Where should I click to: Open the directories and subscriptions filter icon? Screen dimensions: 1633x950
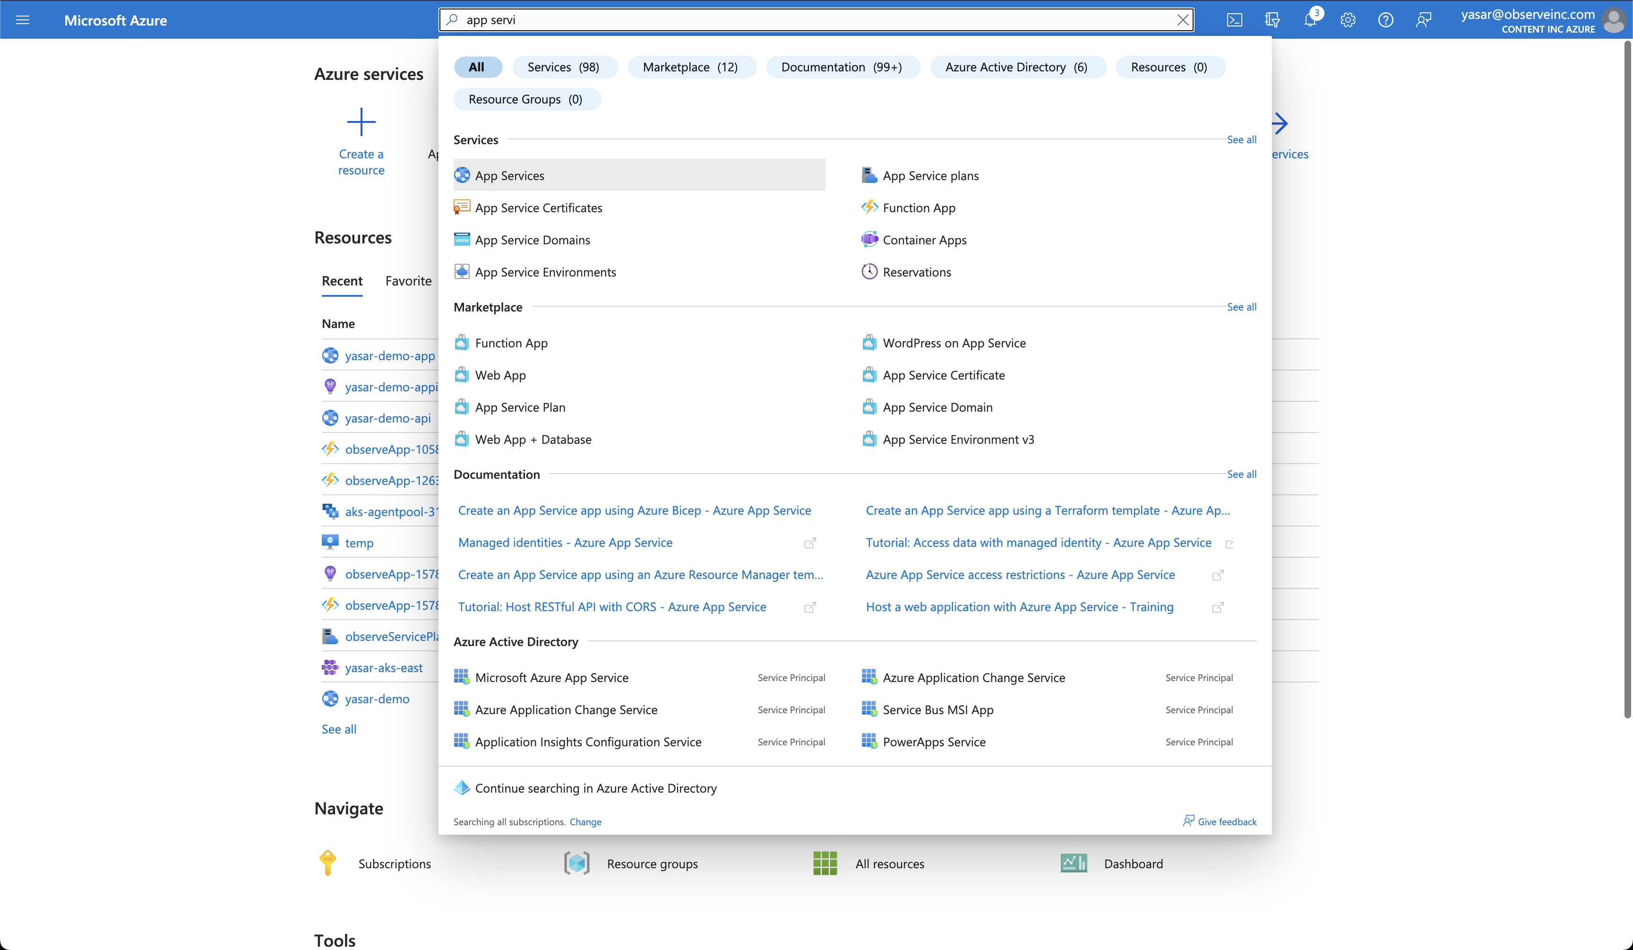click(1272, 20)
